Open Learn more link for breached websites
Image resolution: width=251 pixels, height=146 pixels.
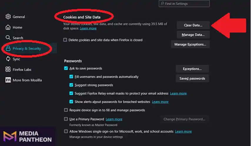160,102
